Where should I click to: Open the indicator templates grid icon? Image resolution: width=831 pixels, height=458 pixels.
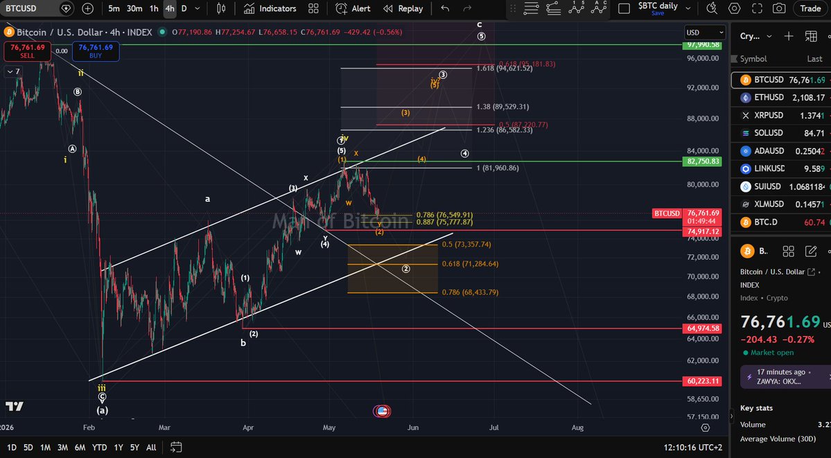pos(313,8)
